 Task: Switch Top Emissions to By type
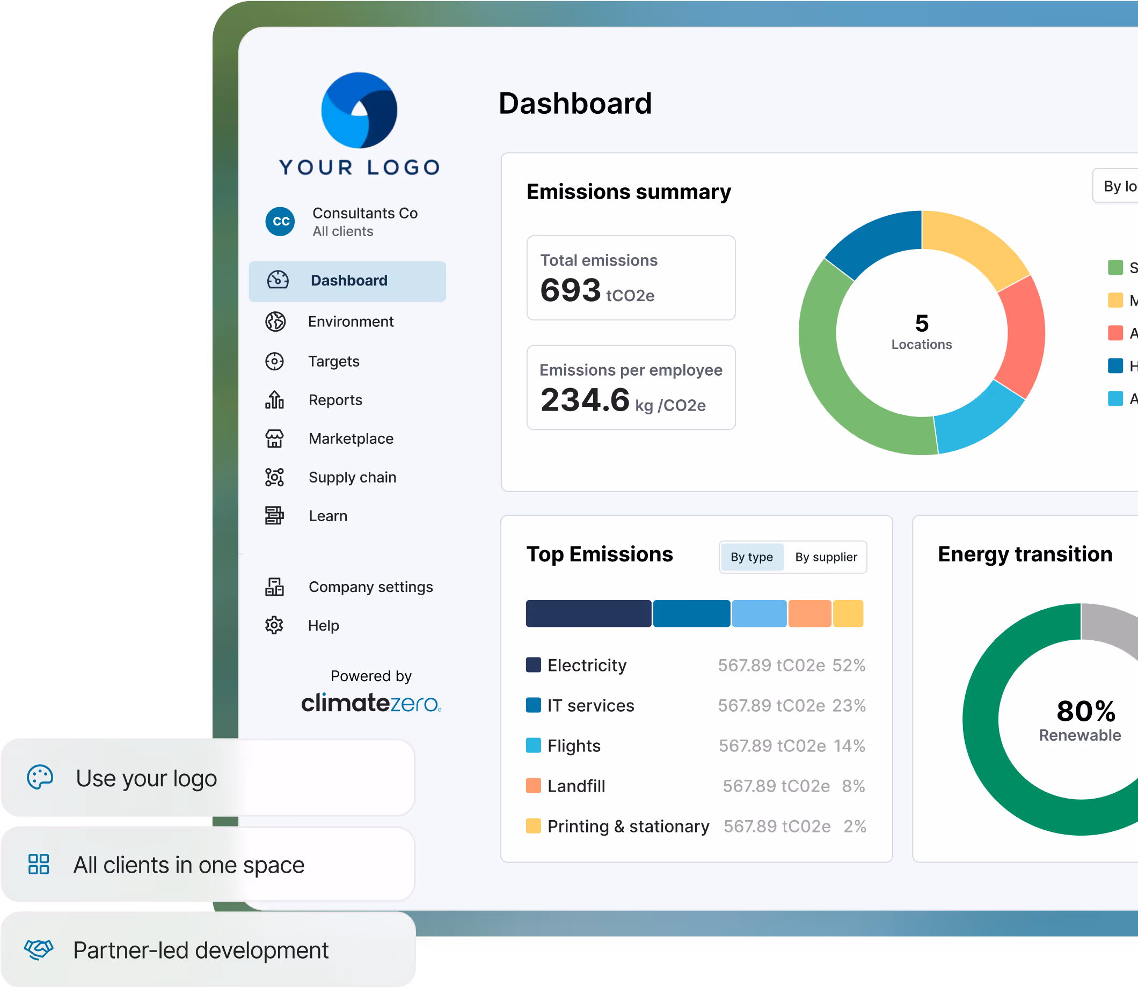pos(752,557)
